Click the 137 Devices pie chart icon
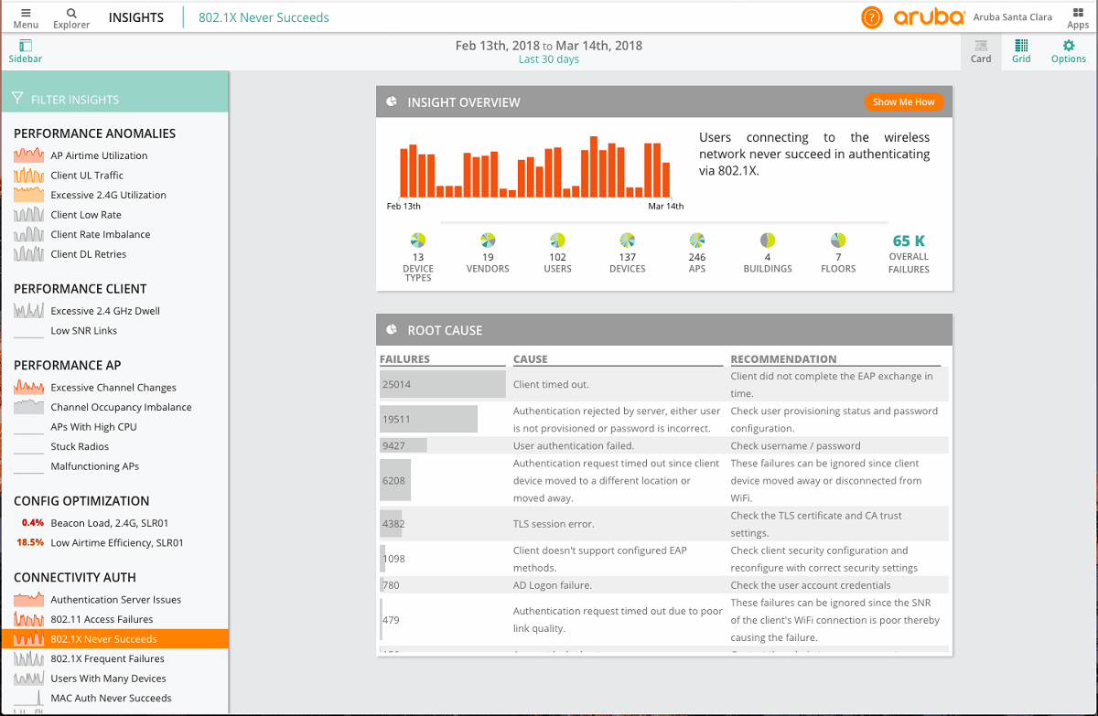Screen dimensions: 1098x716 click(628, 240)
